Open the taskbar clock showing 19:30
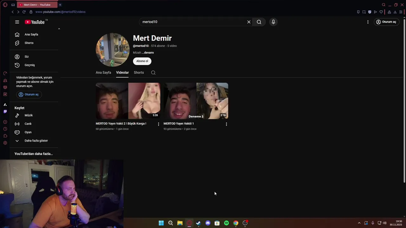This screenshot has width=406, height=228. click(396, 223)
